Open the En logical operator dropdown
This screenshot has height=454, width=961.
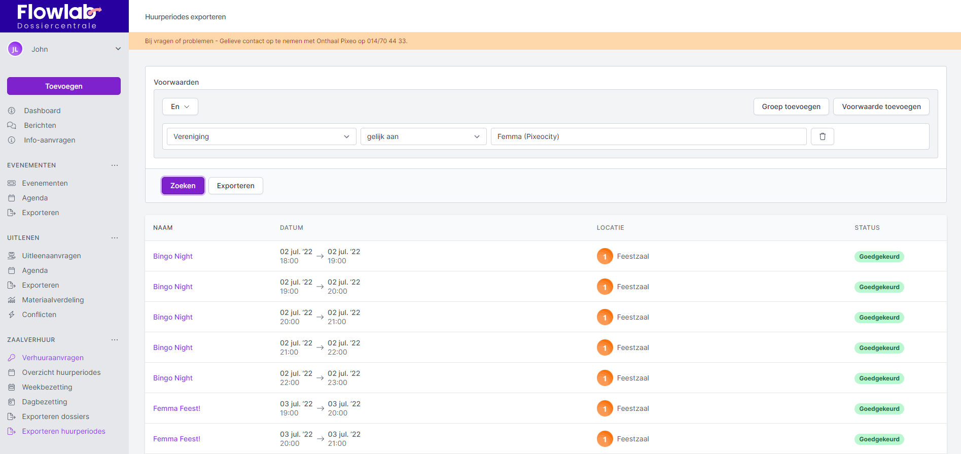[x=180, y=107]
